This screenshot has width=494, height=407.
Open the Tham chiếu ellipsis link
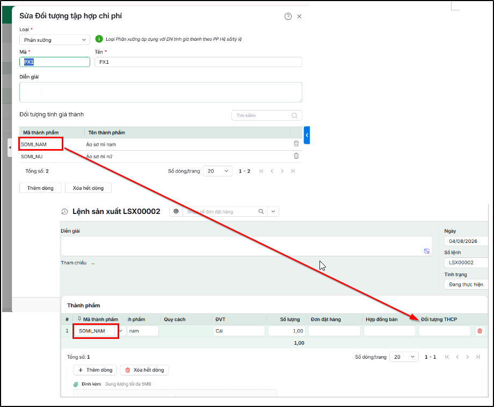point(93,263)
